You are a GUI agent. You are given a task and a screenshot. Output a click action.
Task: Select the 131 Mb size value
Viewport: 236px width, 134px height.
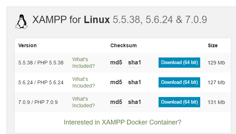click(216, 102)
